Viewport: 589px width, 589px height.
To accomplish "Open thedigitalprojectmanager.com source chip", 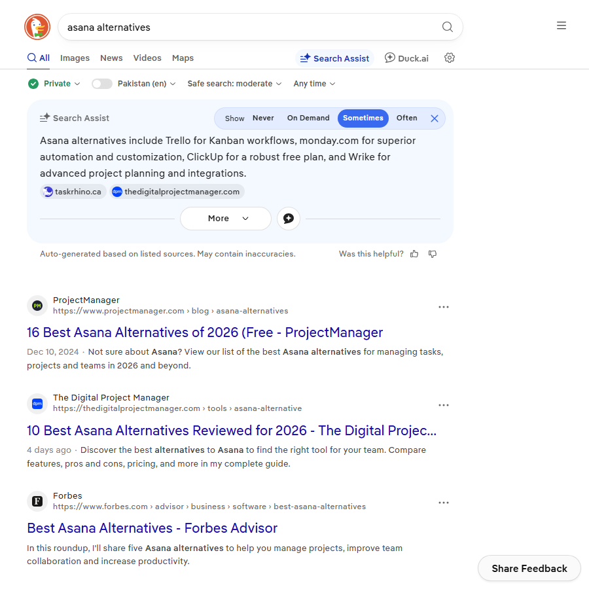I will tap(177, 192).
